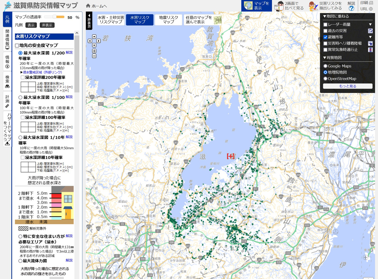378x279 pixels.
Task: Enable the レーダー雨量 checkbox
Action: click(x=325, y=25)
